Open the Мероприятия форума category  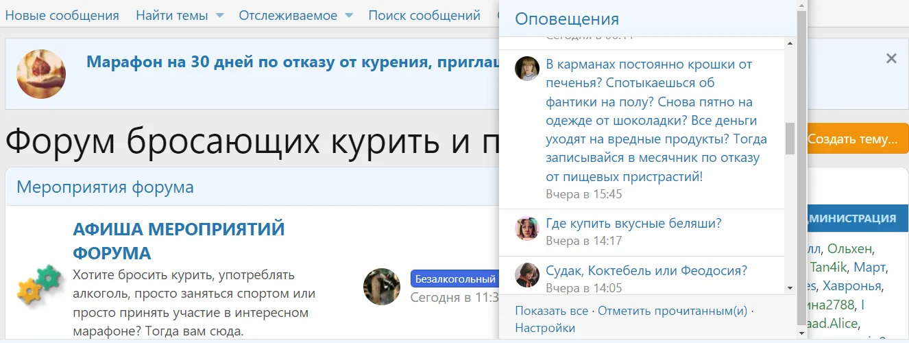[105, 187]
